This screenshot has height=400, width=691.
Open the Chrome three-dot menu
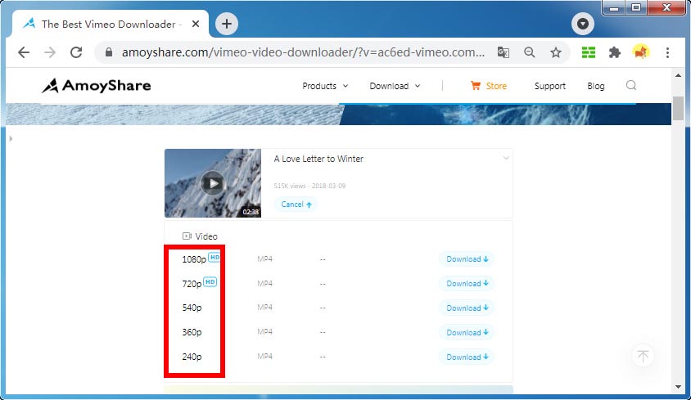coord(667,52)
